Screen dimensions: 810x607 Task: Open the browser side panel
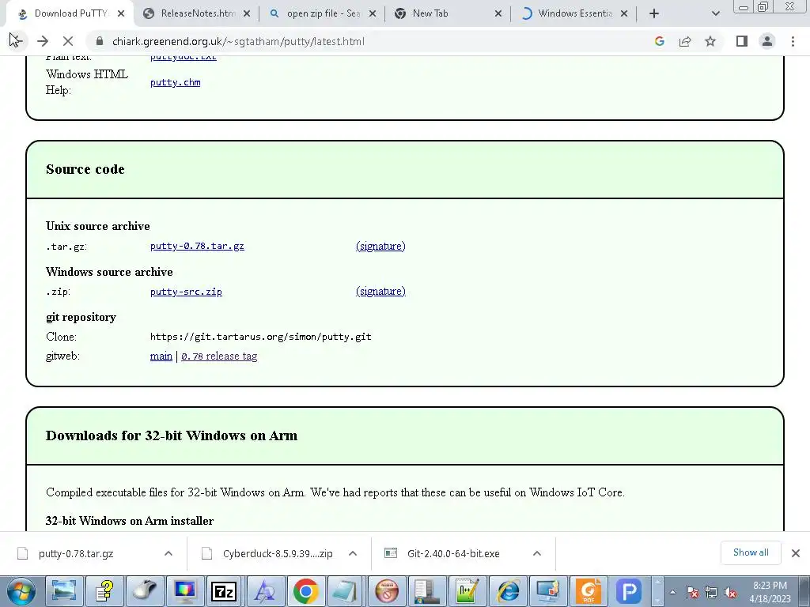click(742, 41)
